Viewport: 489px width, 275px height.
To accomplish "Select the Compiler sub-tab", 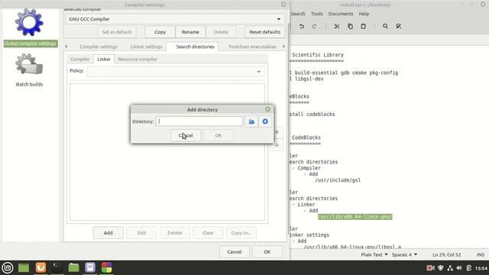I will tap(80, 60).
